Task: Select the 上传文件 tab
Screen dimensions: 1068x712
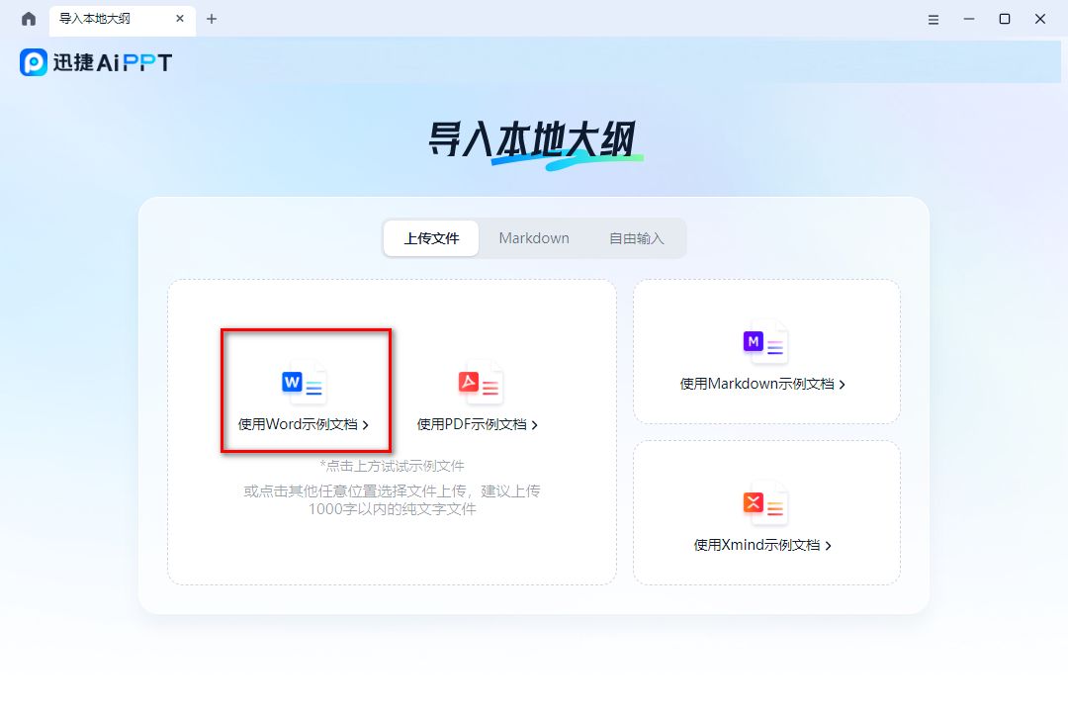Action: (431, 237)
